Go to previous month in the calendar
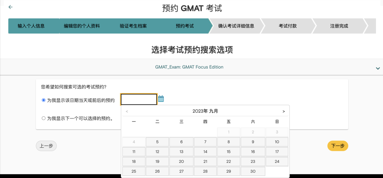The image size is (383, 178). pos(127,111)
